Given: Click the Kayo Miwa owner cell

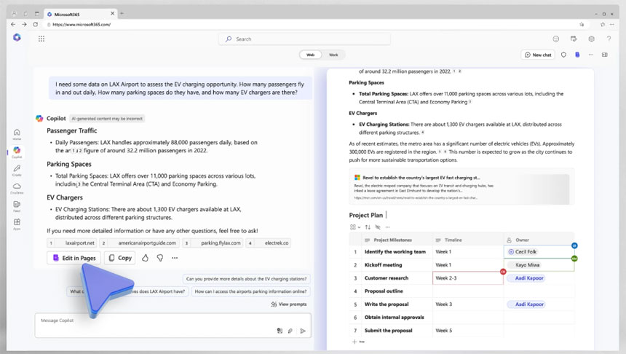Looking at the screenshot, I should tap(539, 265).
